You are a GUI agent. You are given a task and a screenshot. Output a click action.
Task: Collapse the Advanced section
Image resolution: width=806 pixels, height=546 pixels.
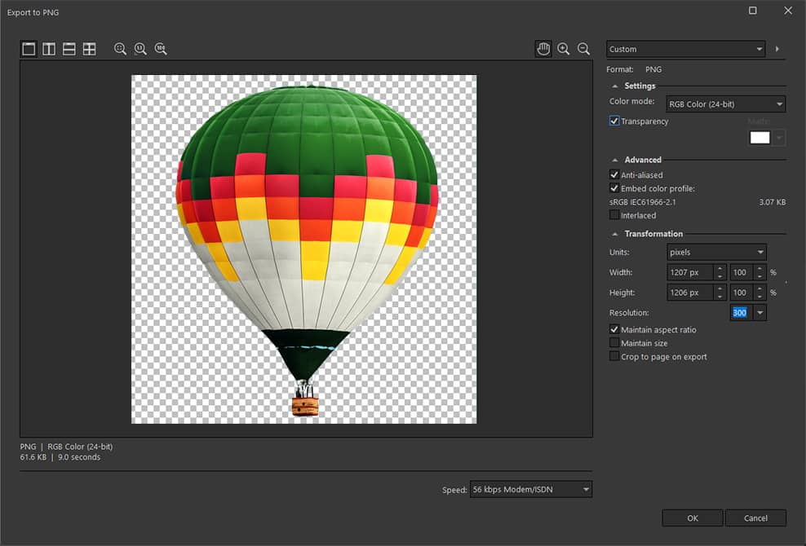tap(615, 160)
